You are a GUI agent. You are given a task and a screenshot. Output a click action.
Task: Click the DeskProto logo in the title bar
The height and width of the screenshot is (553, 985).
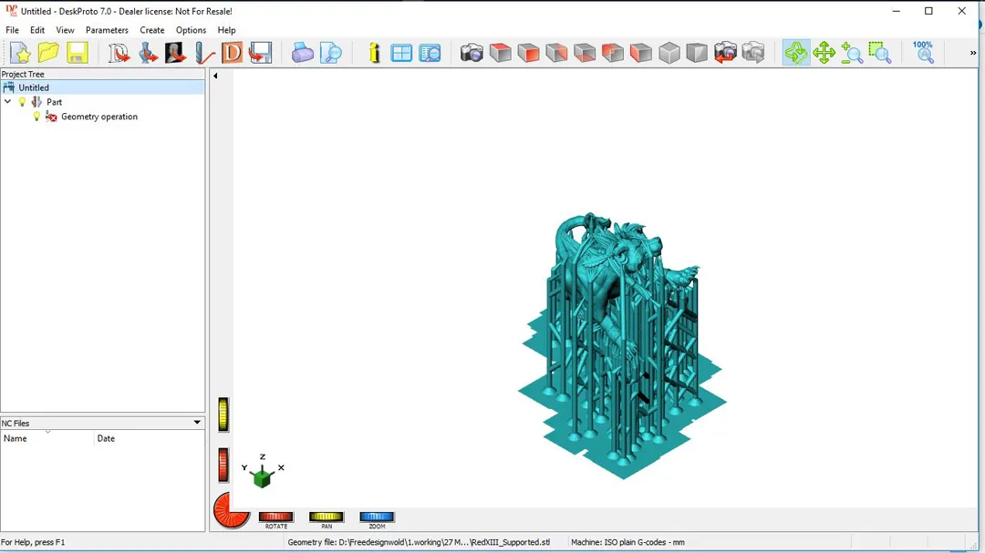point(11,11)
